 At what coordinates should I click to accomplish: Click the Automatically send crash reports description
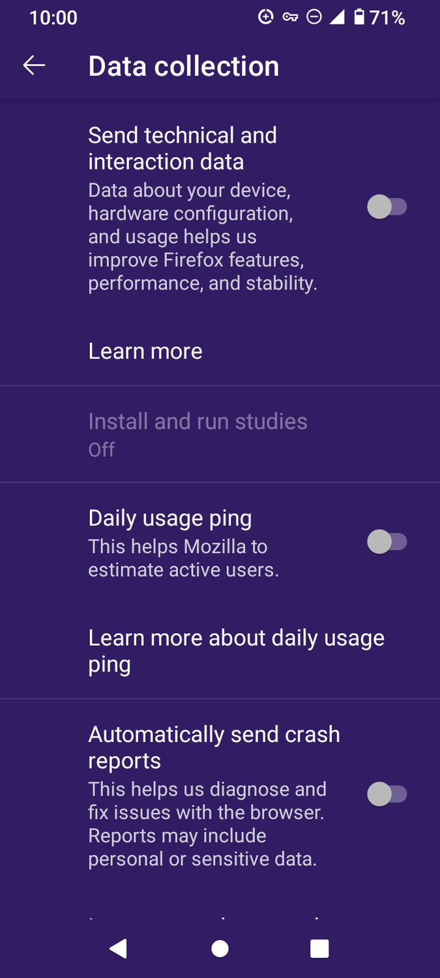point(207,823)
